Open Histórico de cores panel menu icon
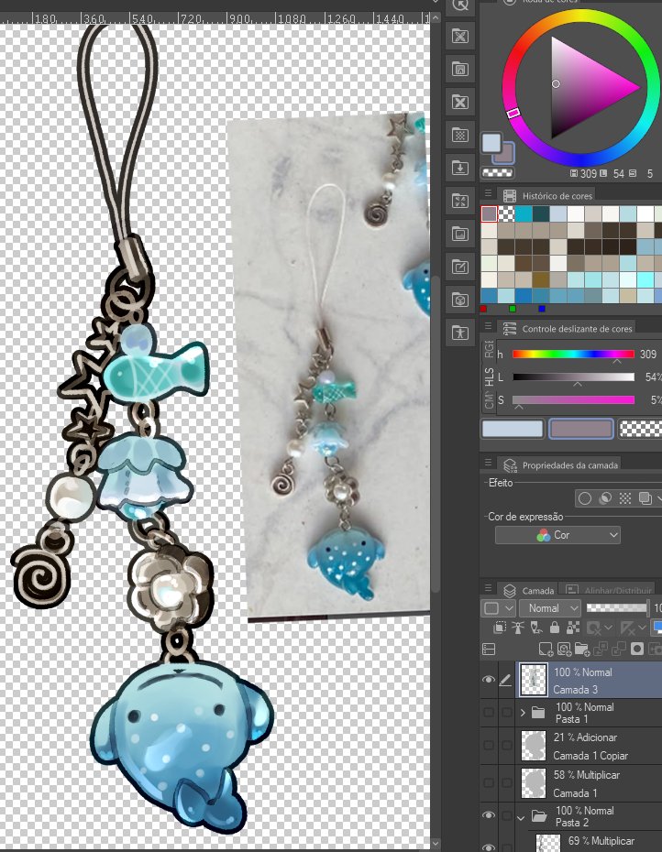The image size is (662, 852). [489, 193]
